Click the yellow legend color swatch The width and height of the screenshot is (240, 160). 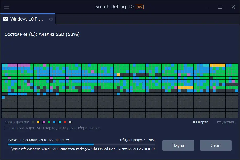click(38, 122)
